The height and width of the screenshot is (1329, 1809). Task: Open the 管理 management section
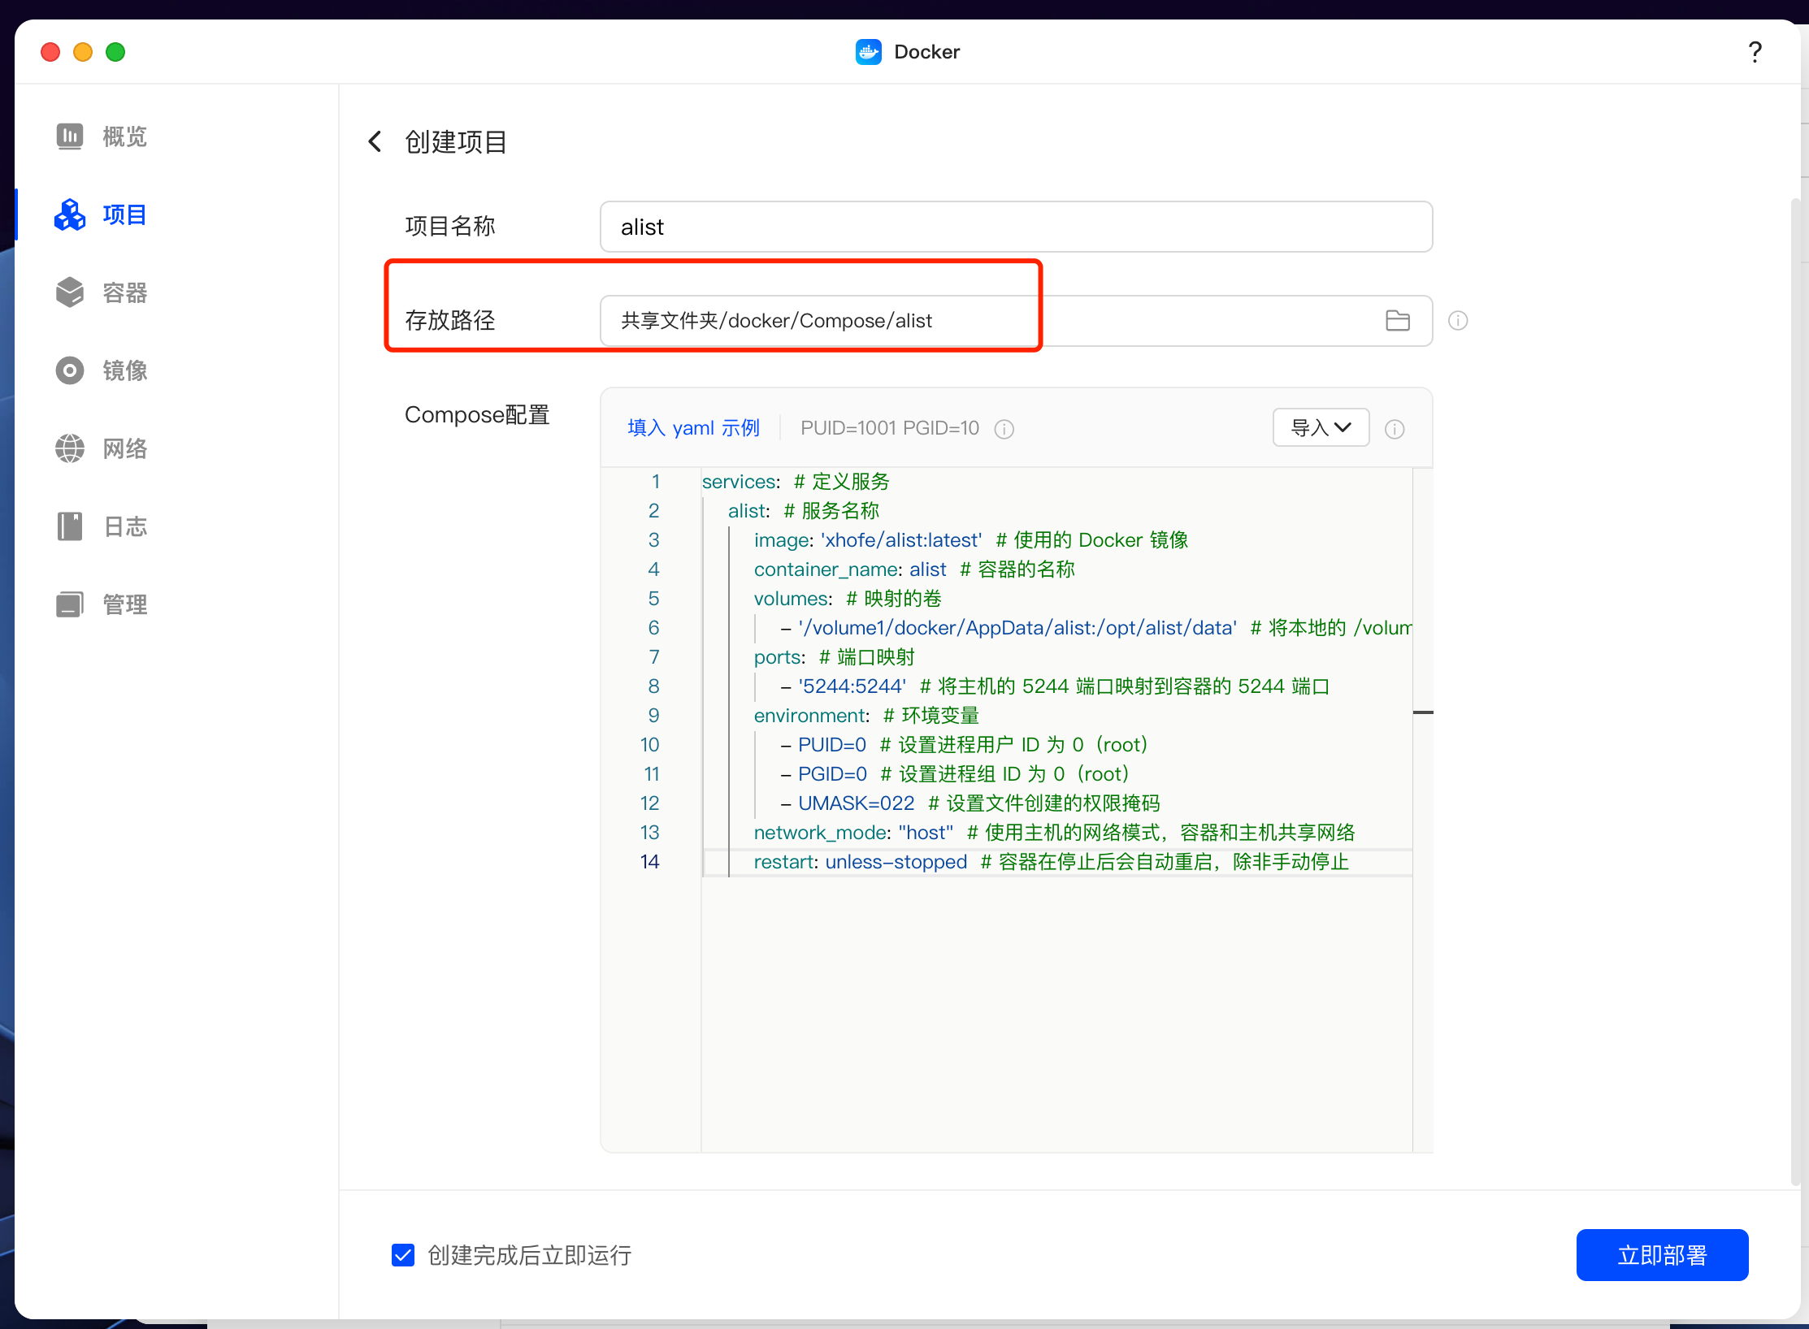(x=101, y=604)
